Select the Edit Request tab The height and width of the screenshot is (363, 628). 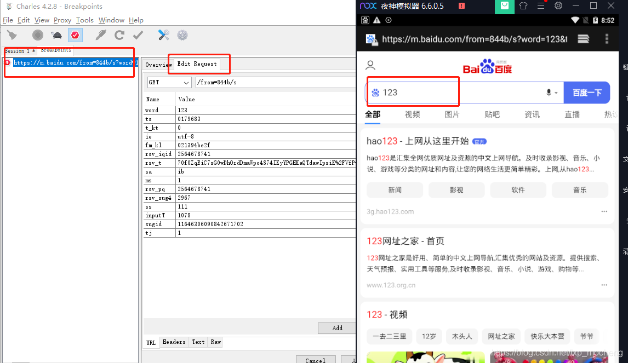pos(197,64)
